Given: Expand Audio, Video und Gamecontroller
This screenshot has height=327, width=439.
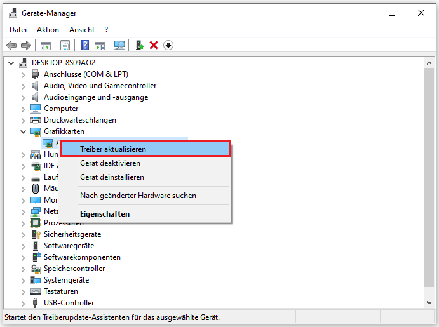Looking at the screenshot, I should tap(24, 86).
